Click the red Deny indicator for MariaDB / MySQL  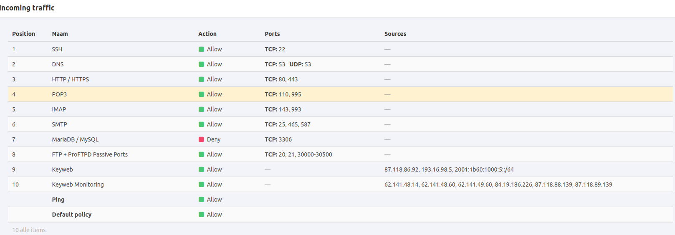(201, 139)
